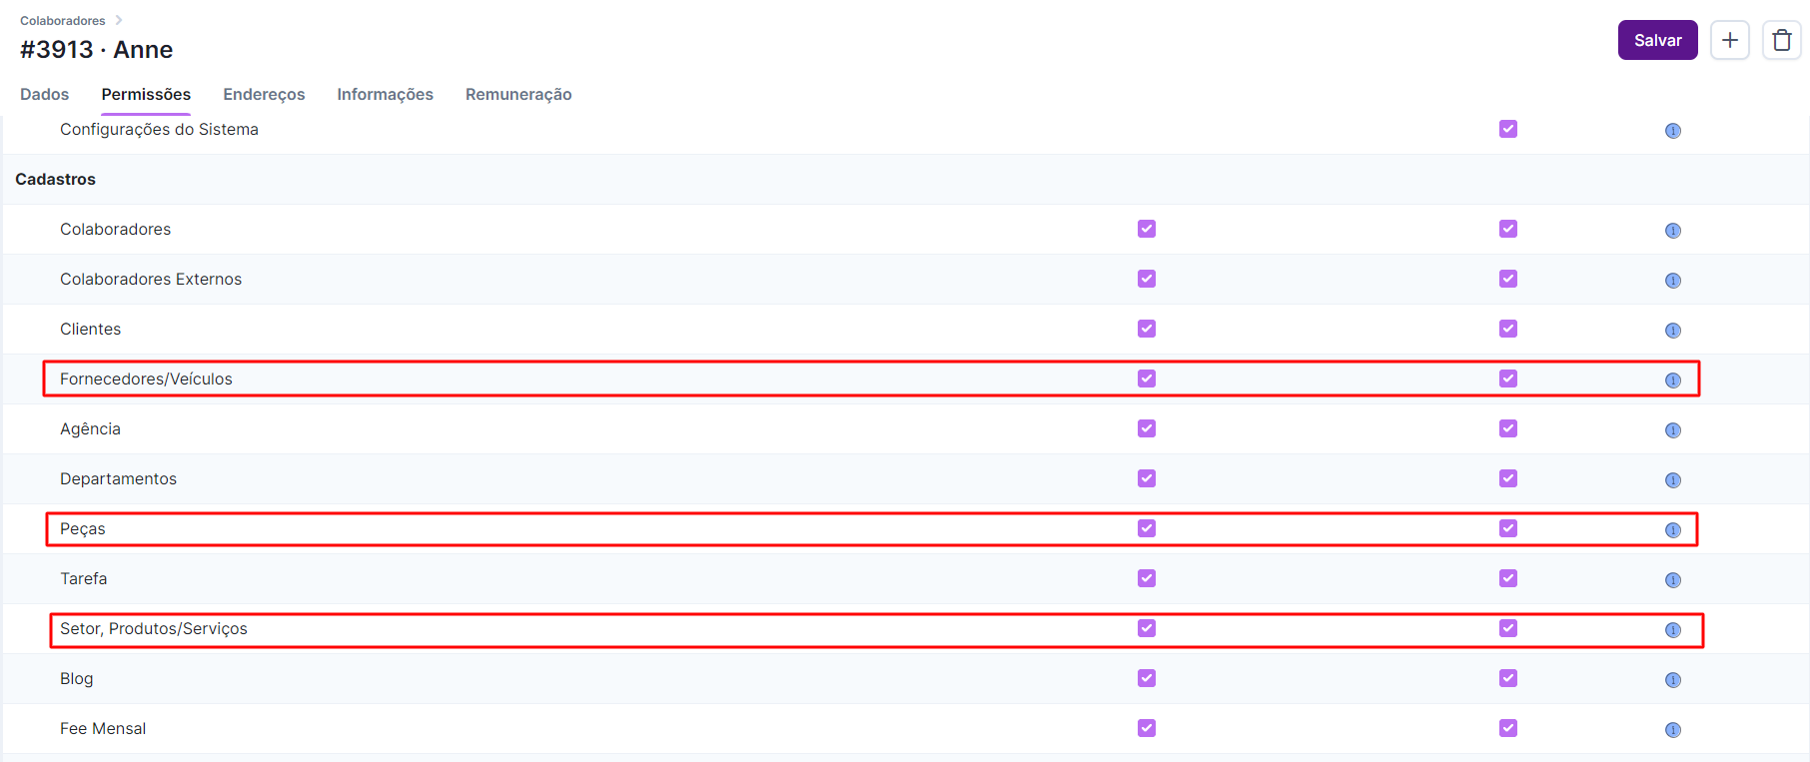Screen dimensions: 1810x762
Task: Show info for Fornecedores/Veículos row
Action: (x=1672, y=381)
